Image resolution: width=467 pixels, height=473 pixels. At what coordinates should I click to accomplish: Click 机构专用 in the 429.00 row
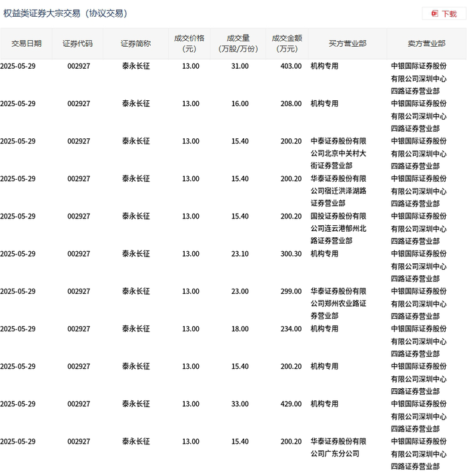tap(324, 404)
